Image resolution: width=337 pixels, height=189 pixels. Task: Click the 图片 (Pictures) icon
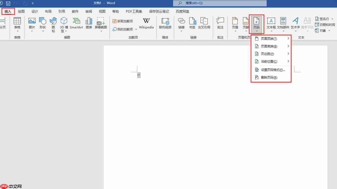tap(32, 21)
